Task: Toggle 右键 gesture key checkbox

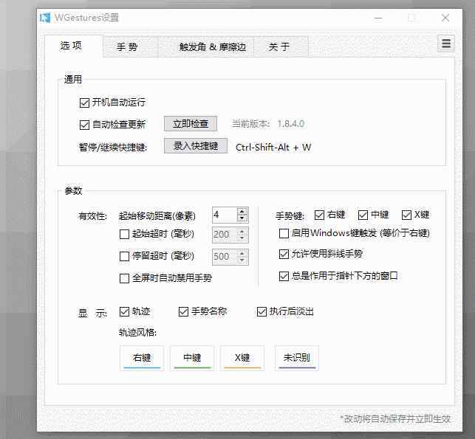Action: click(319, 215)
